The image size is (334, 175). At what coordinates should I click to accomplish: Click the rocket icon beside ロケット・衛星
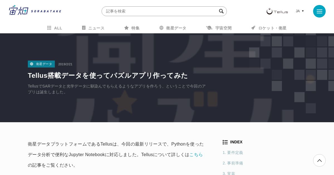click(x=253, y=28)
